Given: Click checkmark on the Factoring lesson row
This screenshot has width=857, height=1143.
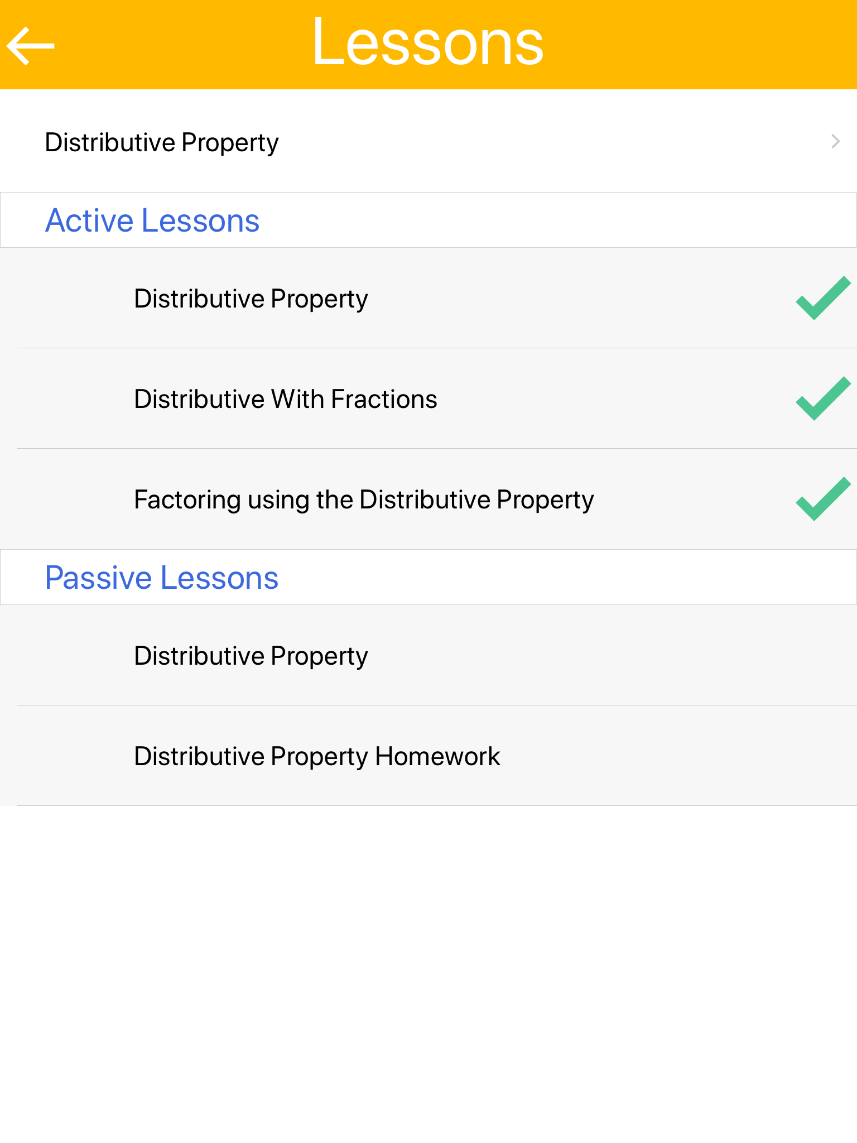Looking at the screenshot, I should point(822,499).
